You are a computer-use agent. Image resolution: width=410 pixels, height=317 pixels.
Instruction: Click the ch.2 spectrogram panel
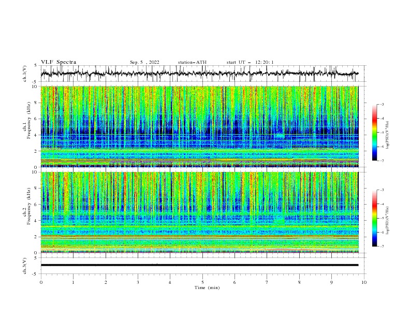pyautogui.click(x=199, y=212)
